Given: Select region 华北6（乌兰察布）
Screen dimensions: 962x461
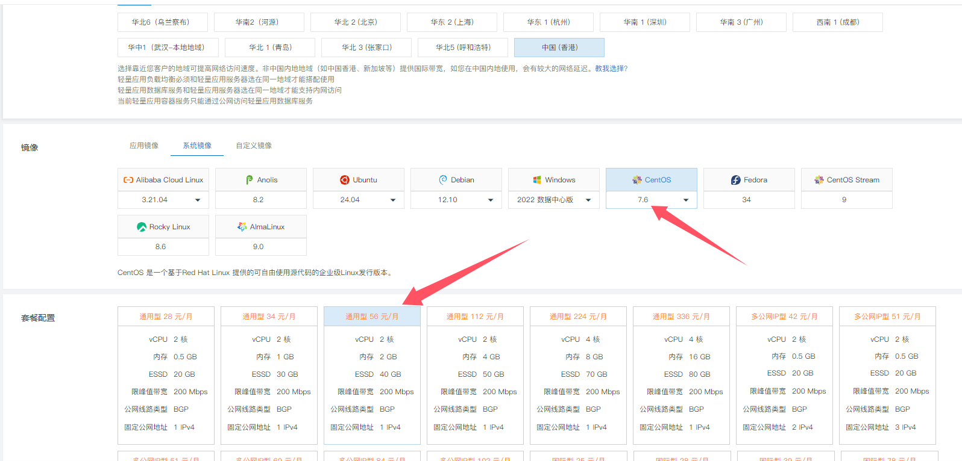Looking at the screenshot, I should [163, 22].
